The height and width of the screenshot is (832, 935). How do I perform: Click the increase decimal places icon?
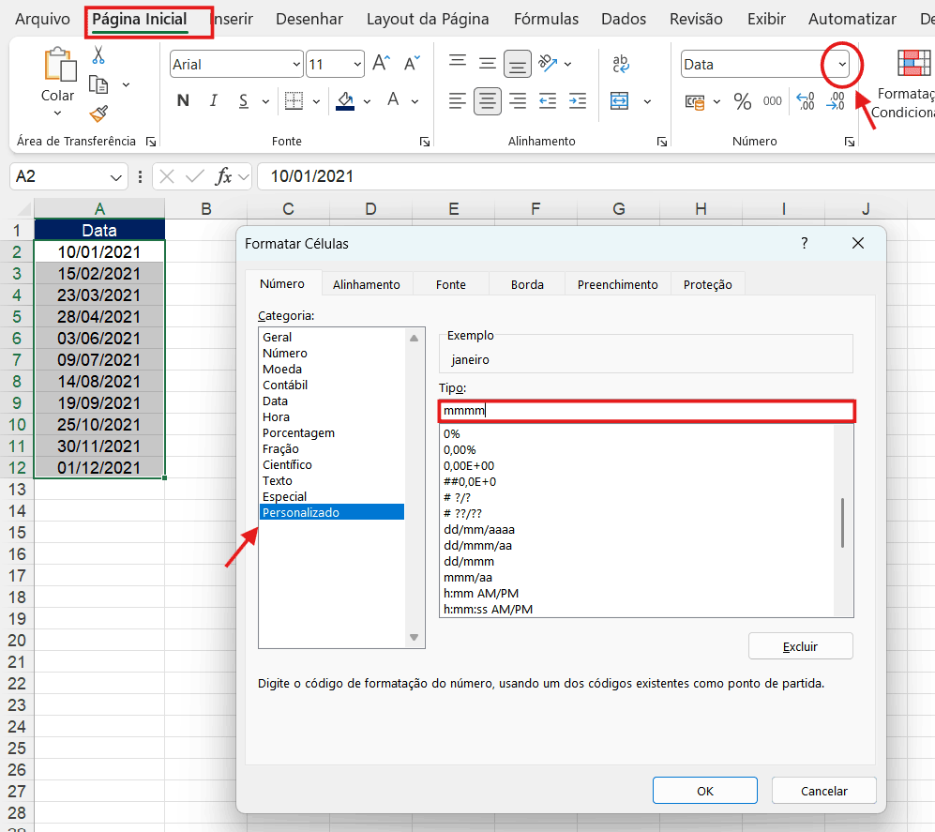point(805,100)
